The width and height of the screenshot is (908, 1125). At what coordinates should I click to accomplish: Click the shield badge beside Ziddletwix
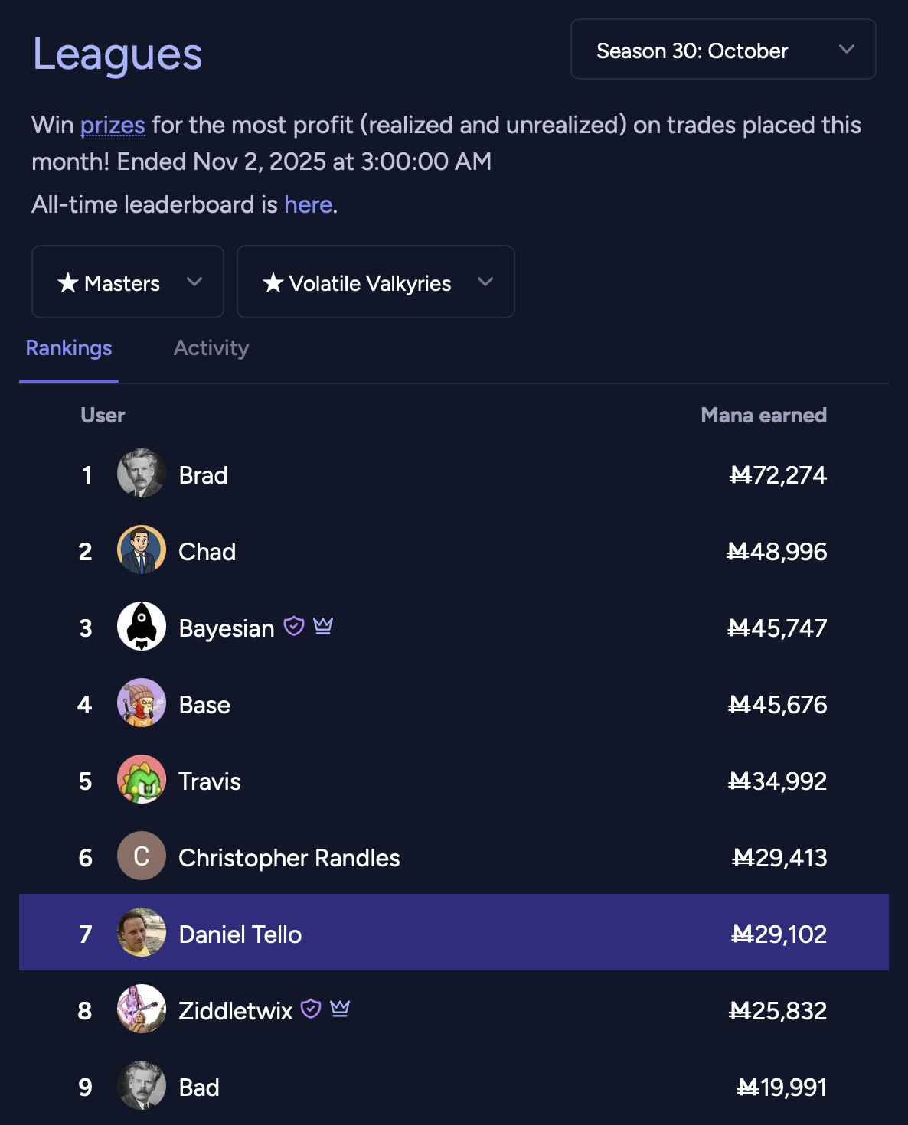point(311,1009)
